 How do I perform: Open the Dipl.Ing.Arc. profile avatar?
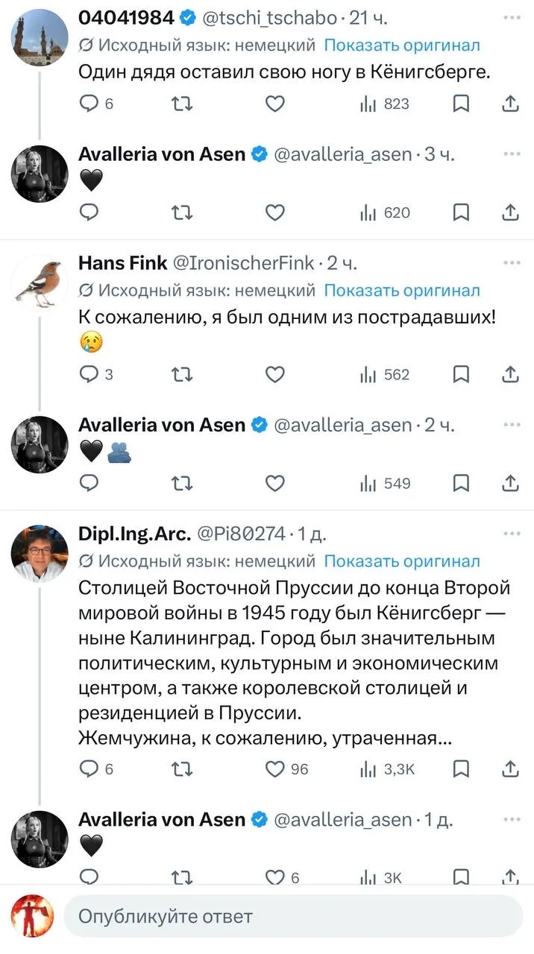(40, 554)
